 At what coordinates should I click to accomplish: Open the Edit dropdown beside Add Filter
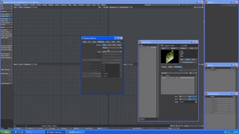pos(193,73)
